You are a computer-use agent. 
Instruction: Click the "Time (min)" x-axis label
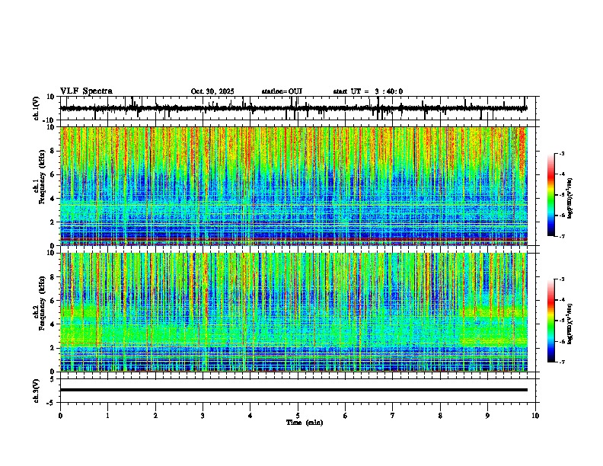[x=305, y=423]
